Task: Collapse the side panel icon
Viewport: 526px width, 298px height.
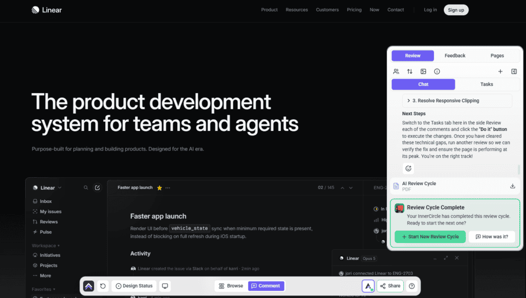Action: click(x=514, y=71)
